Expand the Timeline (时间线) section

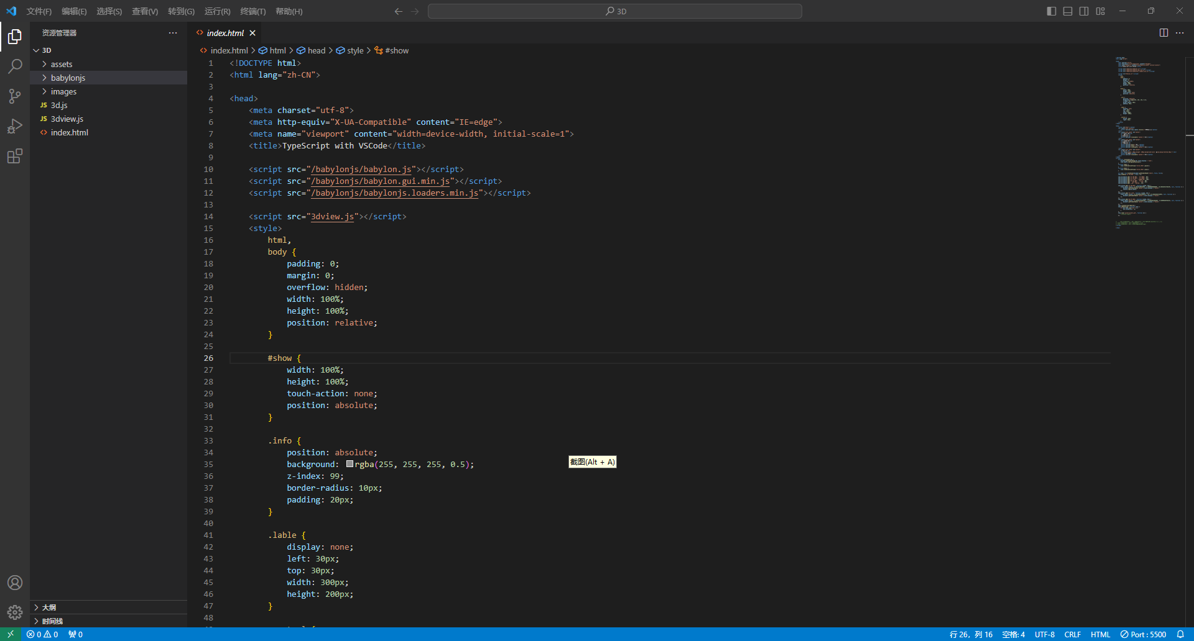(x=109, y=621)
